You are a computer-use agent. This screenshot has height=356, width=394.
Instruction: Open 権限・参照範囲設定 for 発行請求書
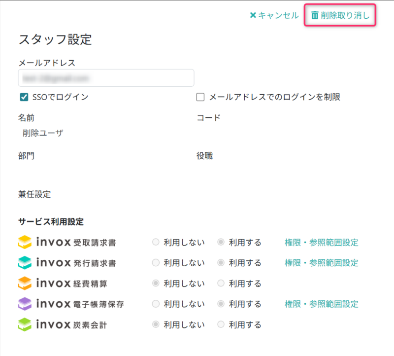(x=321, y=263)
